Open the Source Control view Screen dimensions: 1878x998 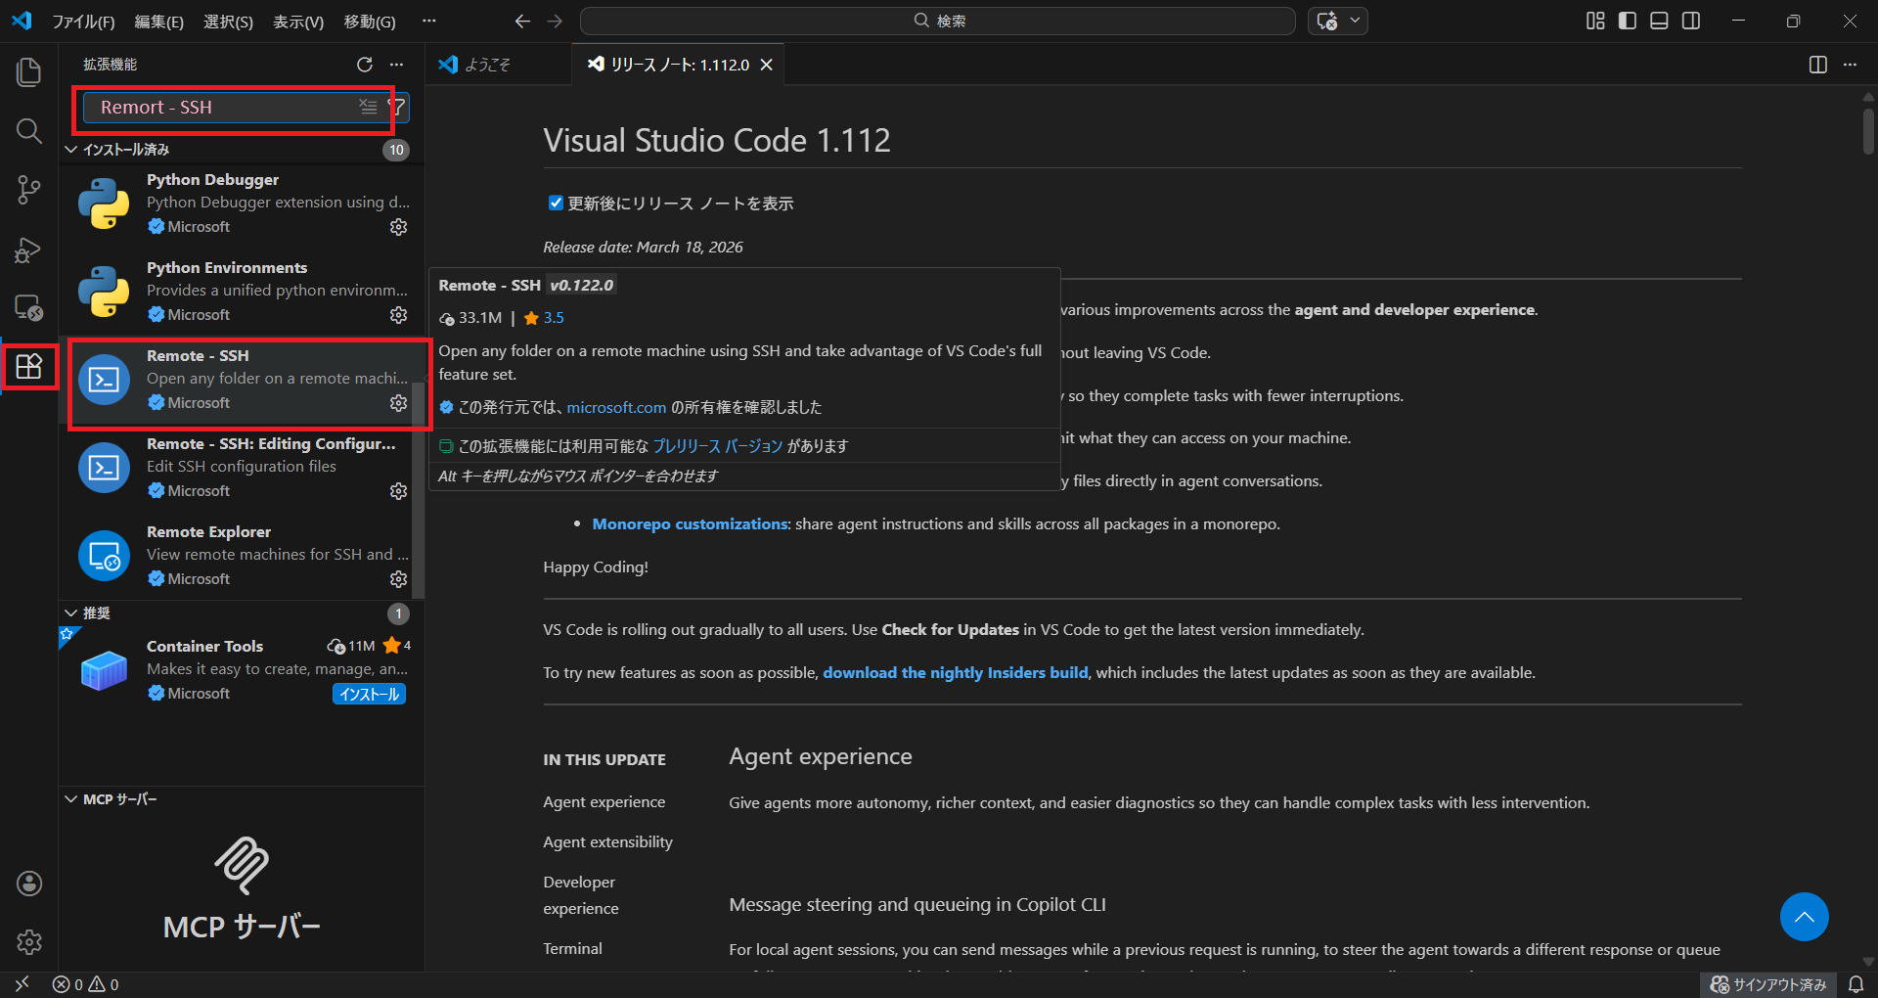(x=29, y=190)
